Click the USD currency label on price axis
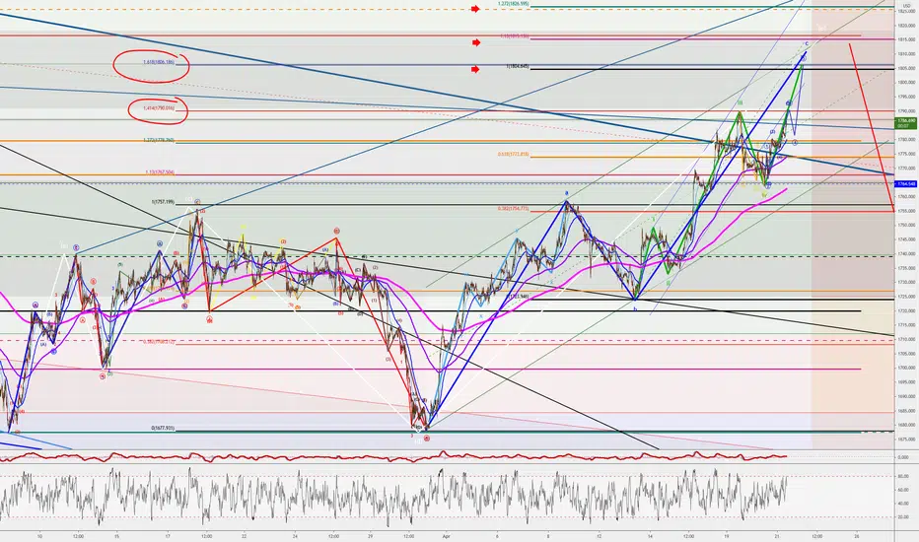This screenshot has width=919, height=542. point(907,5)
